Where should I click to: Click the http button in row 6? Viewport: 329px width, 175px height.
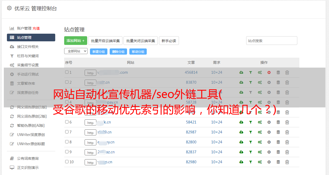[x=90, y=123]
